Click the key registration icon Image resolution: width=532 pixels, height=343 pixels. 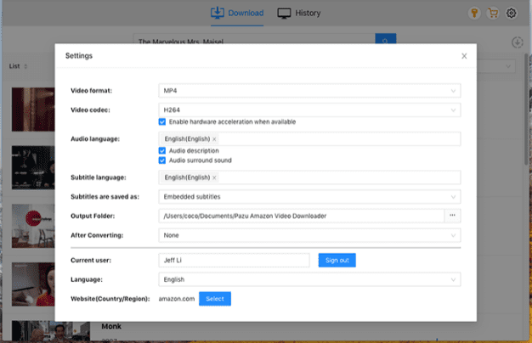[473, 14]
